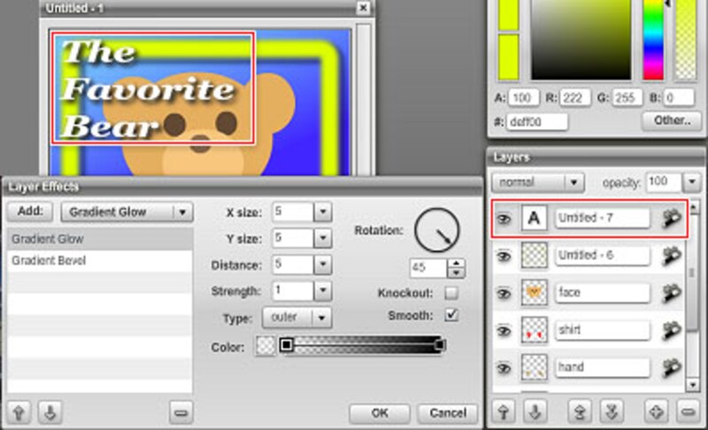The image size is (708, 430).
Task: Enable the Knockout checkbox
Action: point(452,293)
